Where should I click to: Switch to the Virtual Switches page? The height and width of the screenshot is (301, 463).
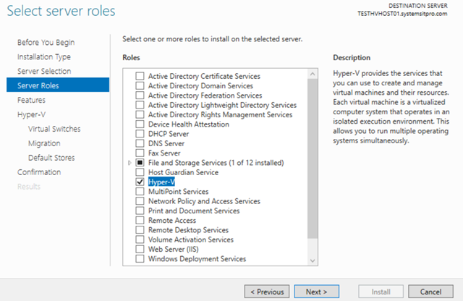pos(54,129)
